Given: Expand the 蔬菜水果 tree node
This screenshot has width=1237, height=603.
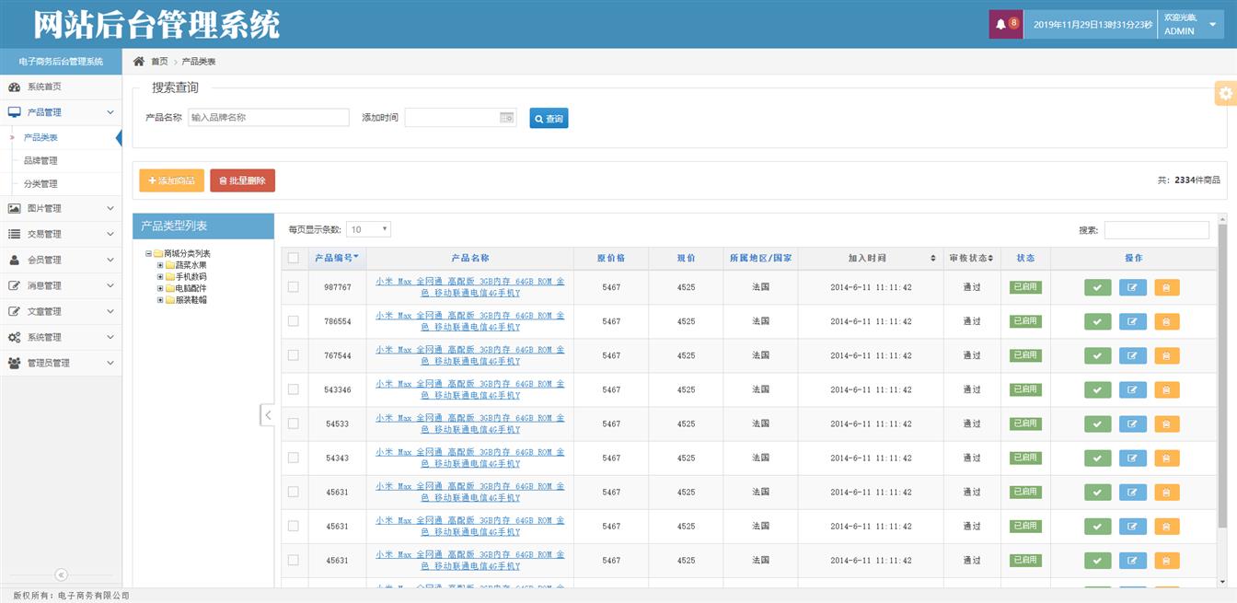Looking at the screenshot, I should click(x=160, y=265).
